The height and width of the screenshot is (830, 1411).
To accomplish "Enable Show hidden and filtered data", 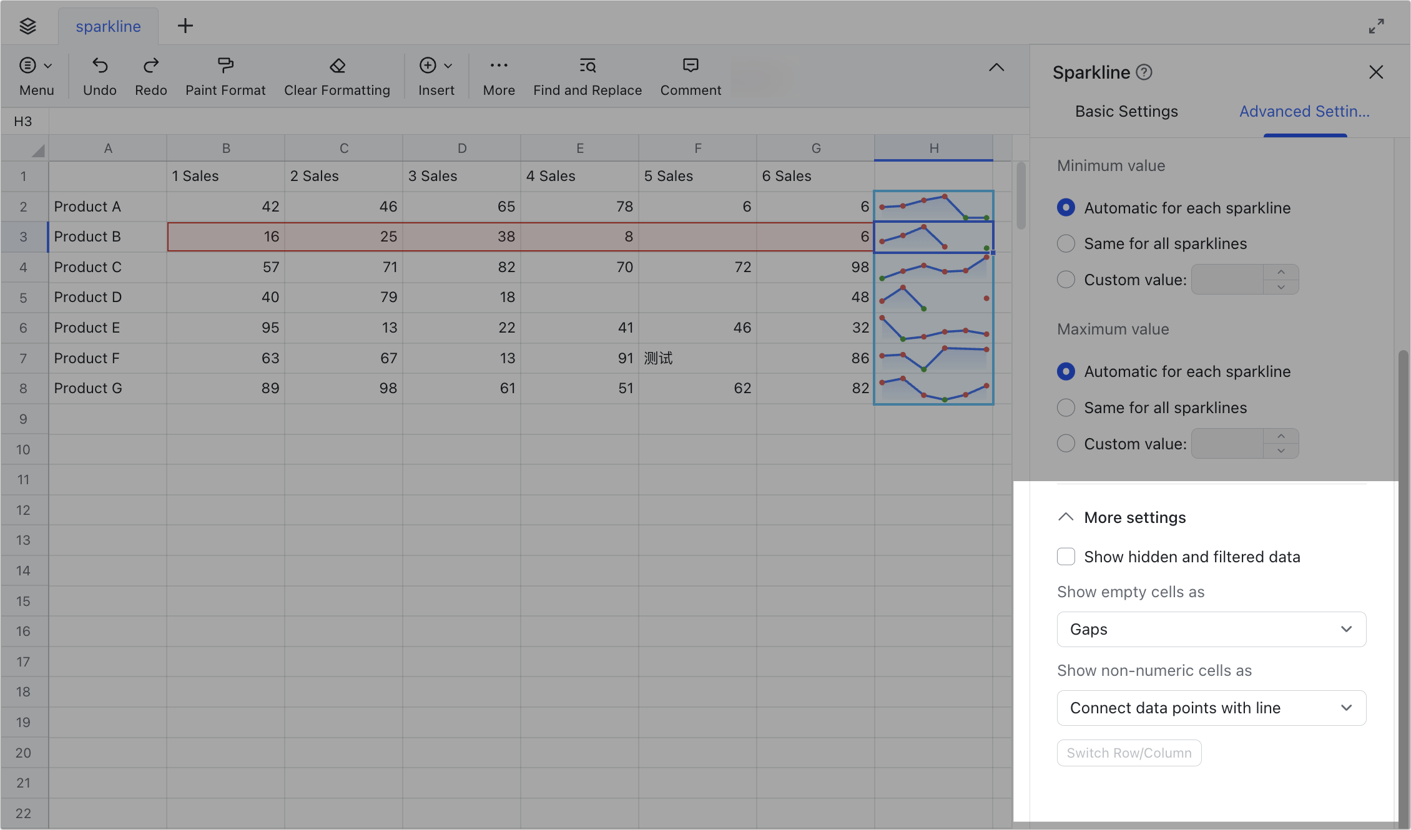I will [x=1066, y=556].
